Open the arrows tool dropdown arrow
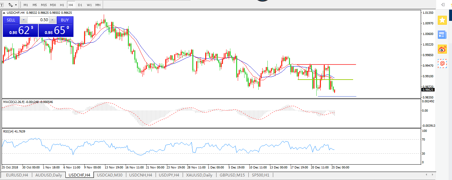Viewport: 452px width, 180px height. tap(16, 5)
